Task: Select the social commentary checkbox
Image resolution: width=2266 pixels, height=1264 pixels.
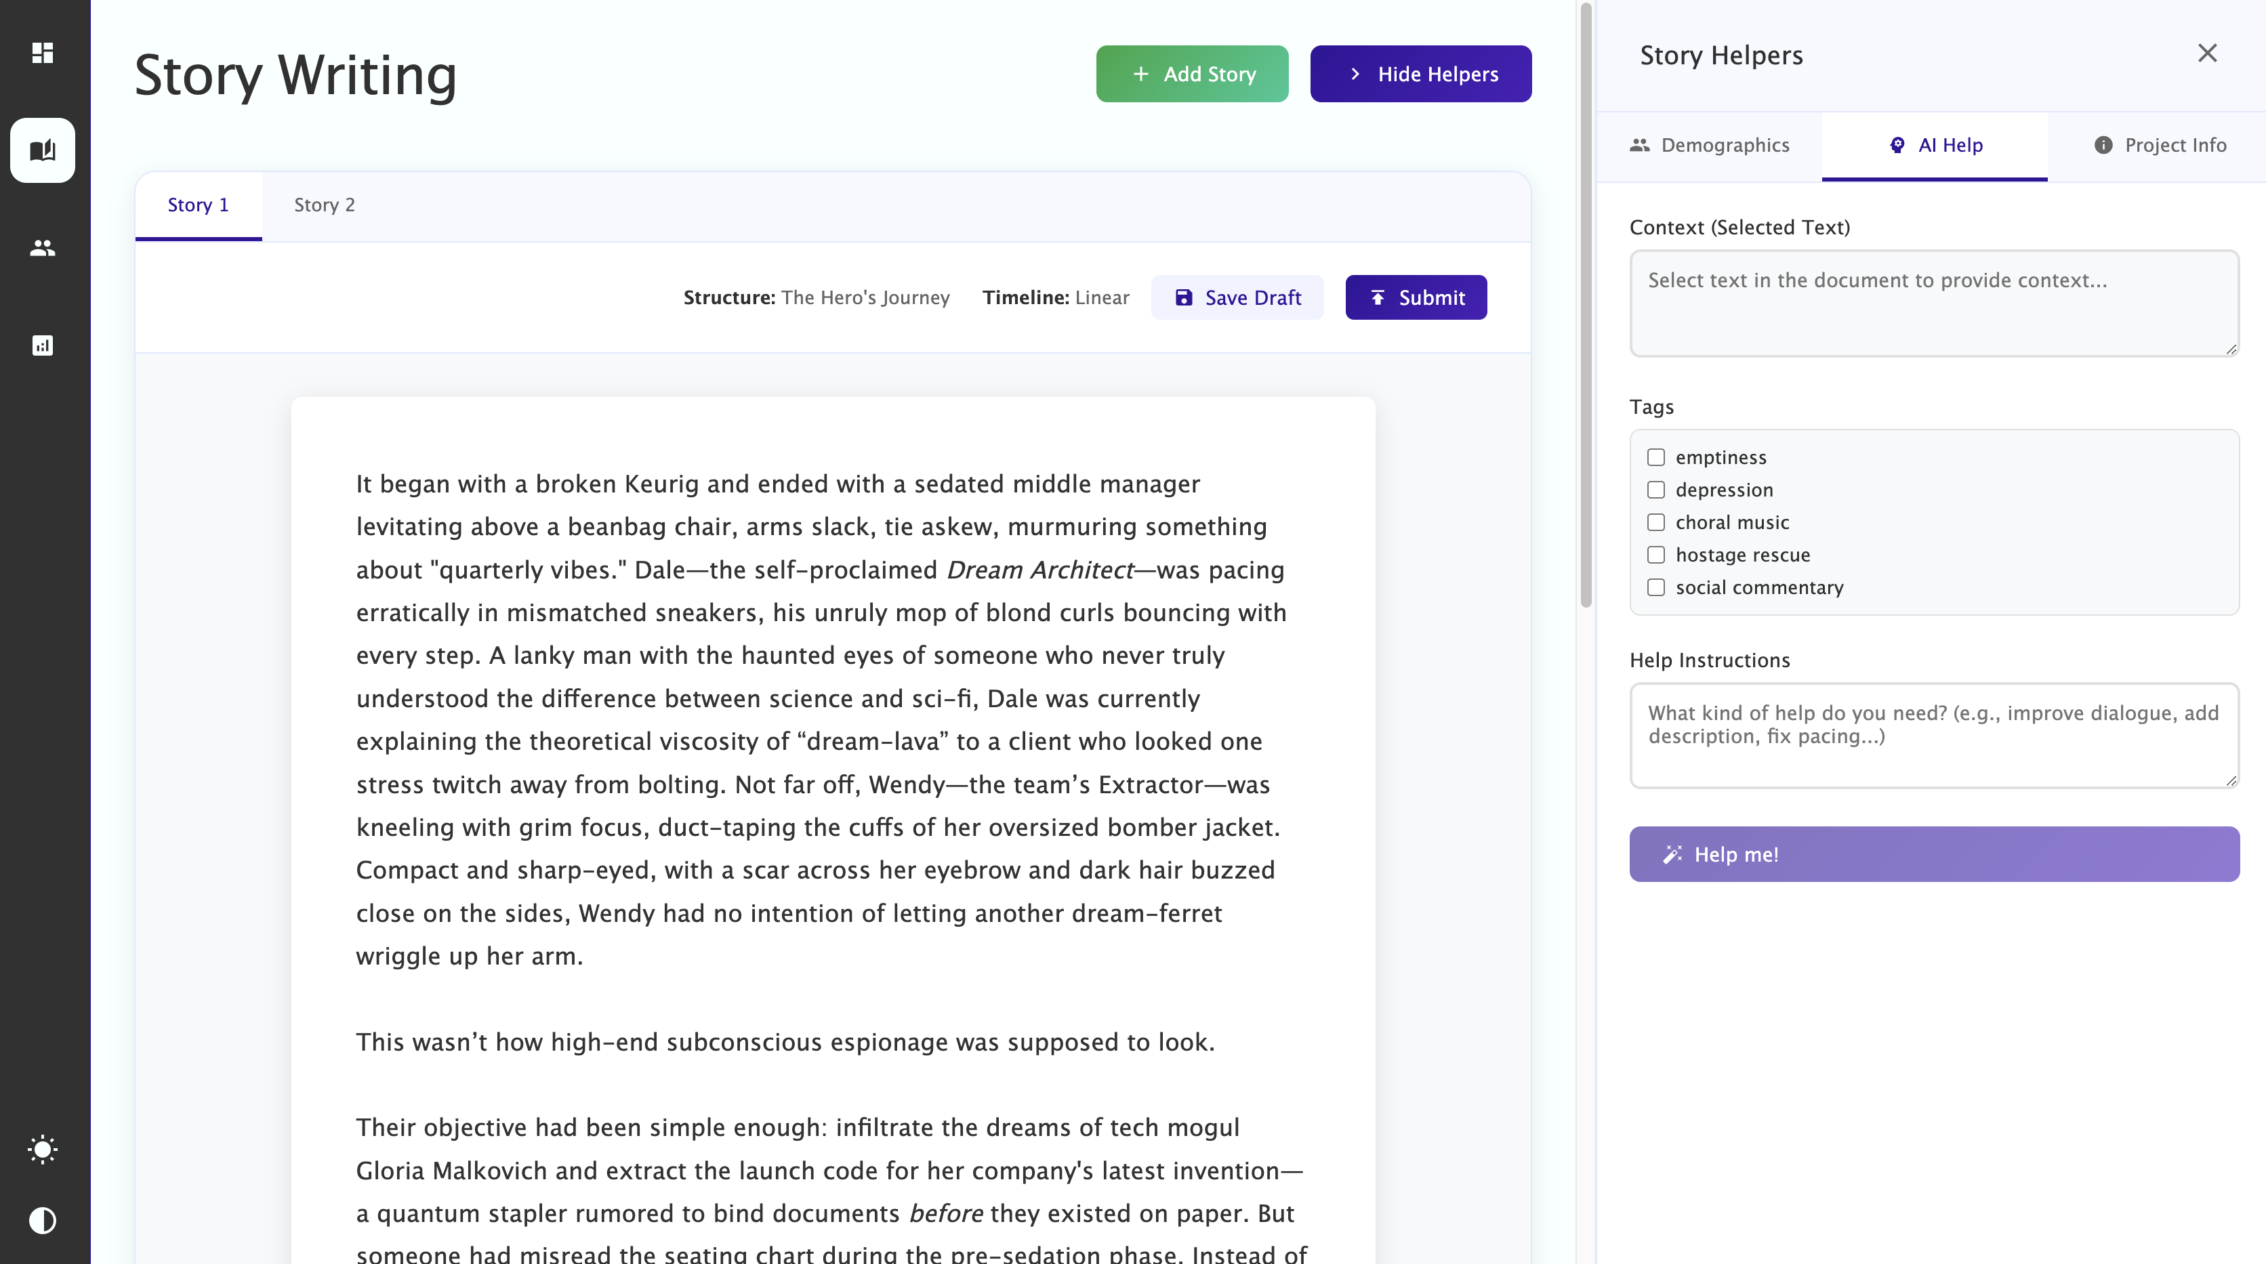Action: [x=1655, y=587]
